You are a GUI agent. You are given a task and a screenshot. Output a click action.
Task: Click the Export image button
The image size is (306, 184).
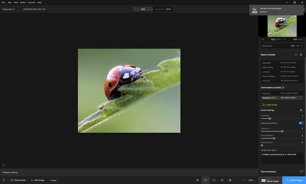[294, 180]
